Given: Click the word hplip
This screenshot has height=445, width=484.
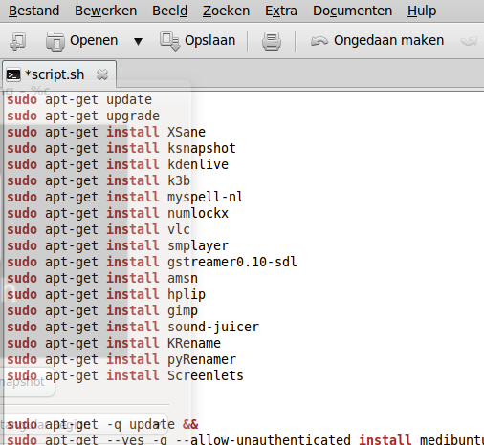Looking at the screenshot, I should [187, 294].
